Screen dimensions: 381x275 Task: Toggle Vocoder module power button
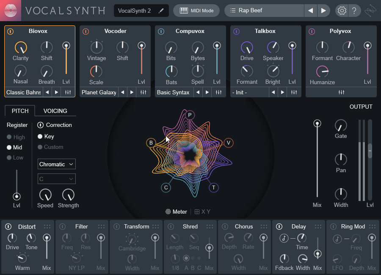coord(86,31)
